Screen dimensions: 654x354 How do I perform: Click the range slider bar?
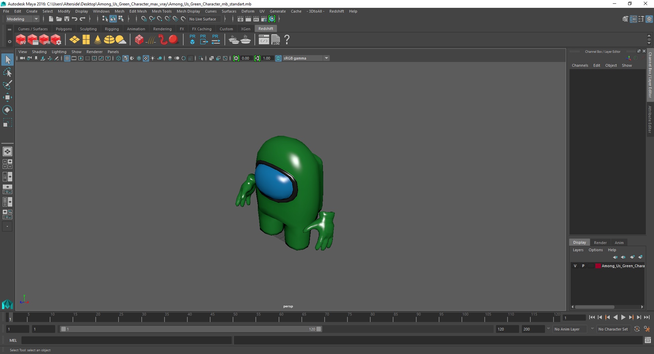click(191, 329)
